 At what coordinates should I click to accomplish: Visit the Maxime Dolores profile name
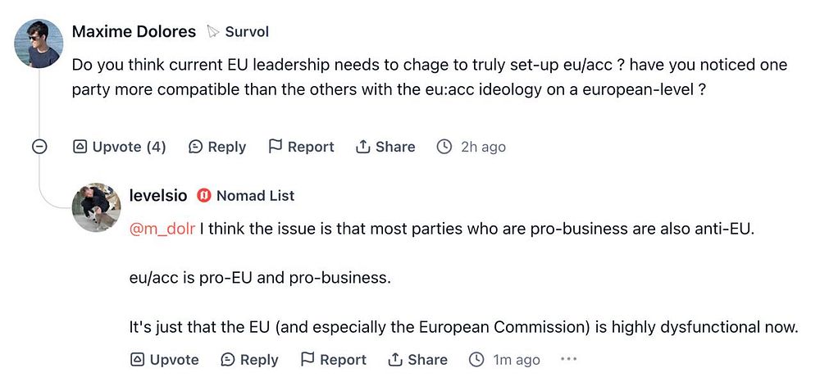pos(134,32)
